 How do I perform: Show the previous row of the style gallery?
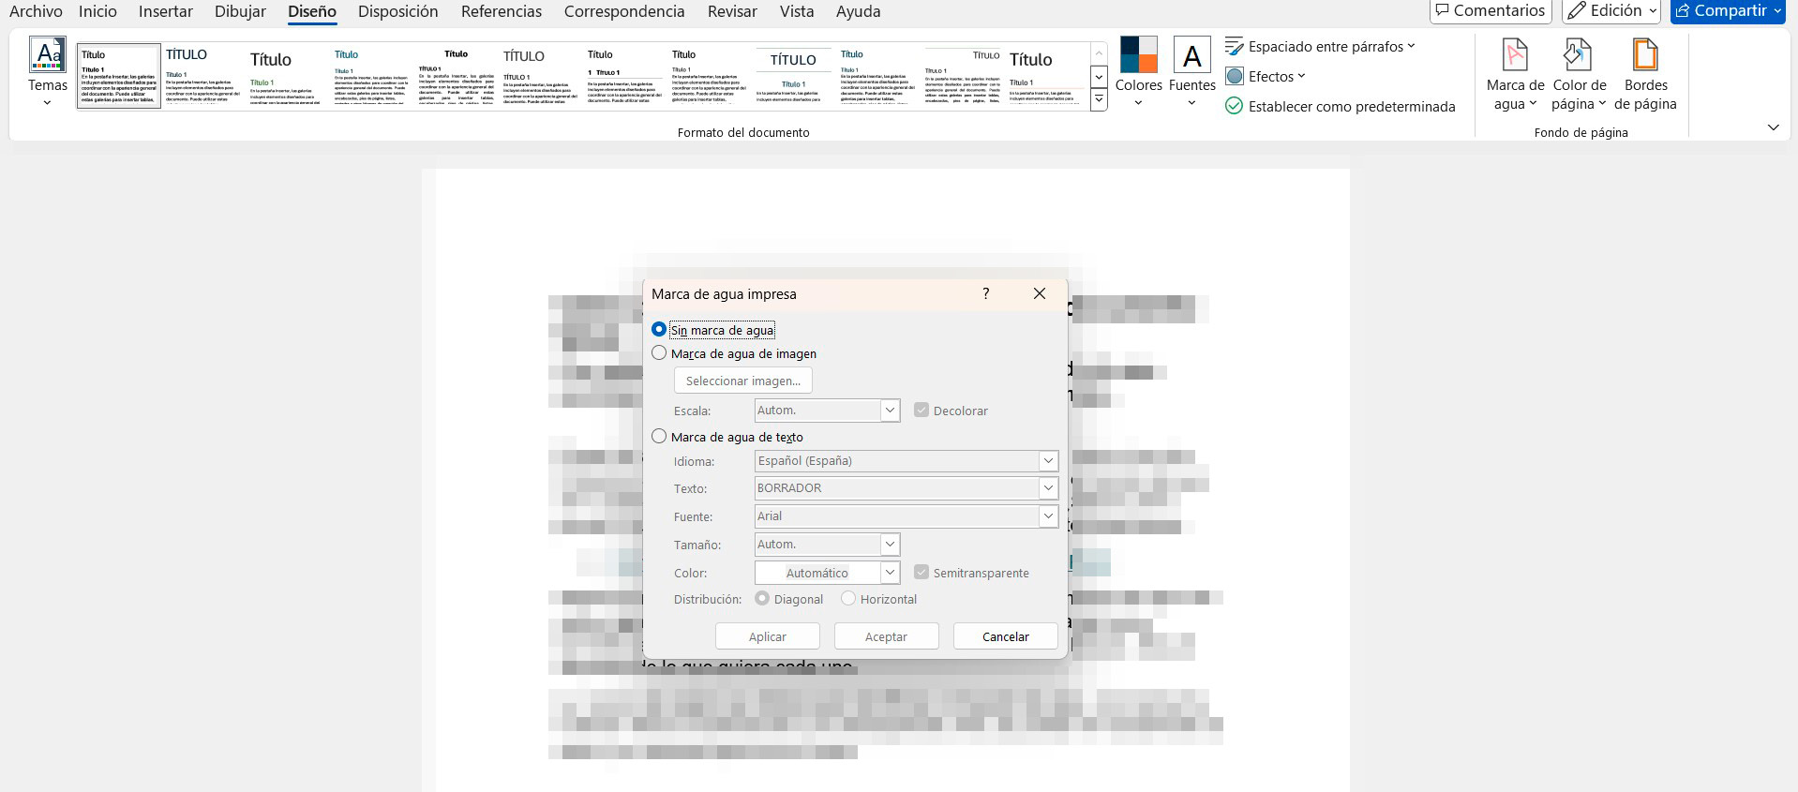pos(1099,54)
